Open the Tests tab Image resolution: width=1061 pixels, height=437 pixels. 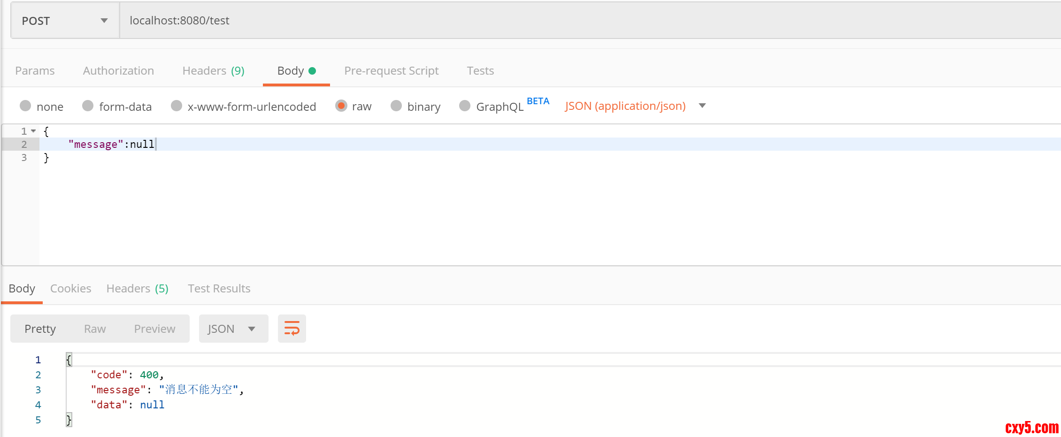(x=480, y=71)
